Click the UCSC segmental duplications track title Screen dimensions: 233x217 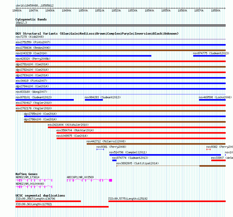(40, 196)
